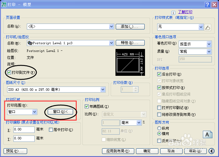Open the 比例 自定义 dropdown
Image resolution: width=219 pixels, height=157 pixels.
click(144, 114)
